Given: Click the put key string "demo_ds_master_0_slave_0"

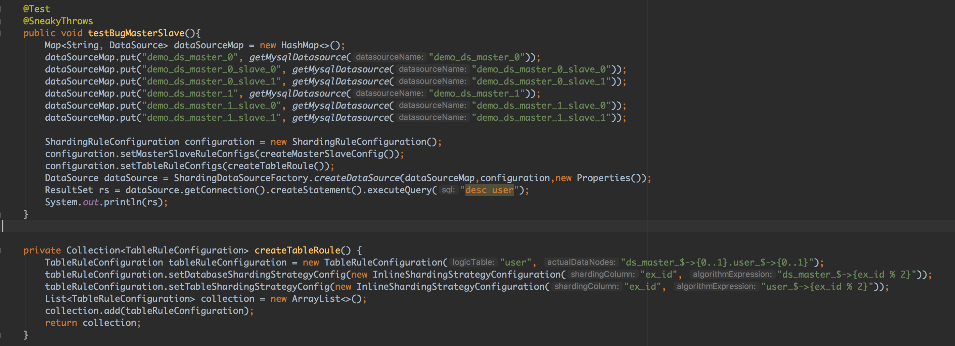Looking at the screenshot, I should tap(211, 69).
